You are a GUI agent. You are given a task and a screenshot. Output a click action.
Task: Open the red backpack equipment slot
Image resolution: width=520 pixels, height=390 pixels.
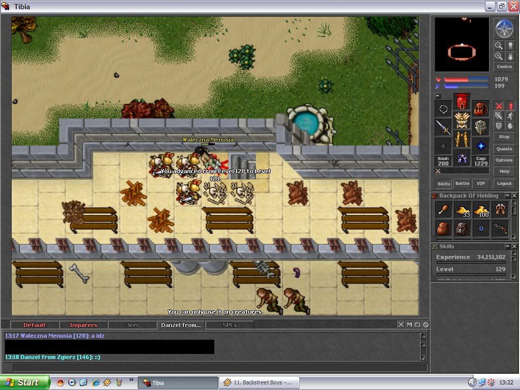[x=480, y=109]
